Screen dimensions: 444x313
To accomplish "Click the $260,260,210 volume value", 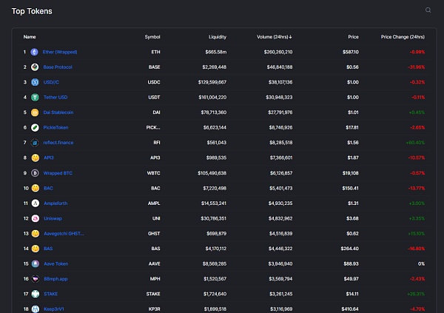I will pyautogui.click(x=278, y=52).
